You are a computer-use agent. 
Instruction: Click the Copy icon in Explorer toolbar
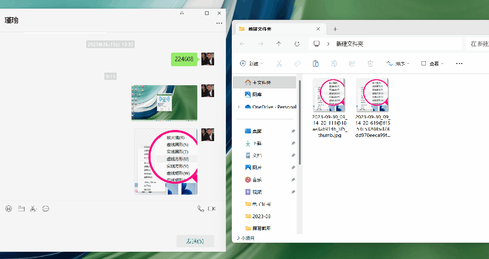[x=298, y=64]
